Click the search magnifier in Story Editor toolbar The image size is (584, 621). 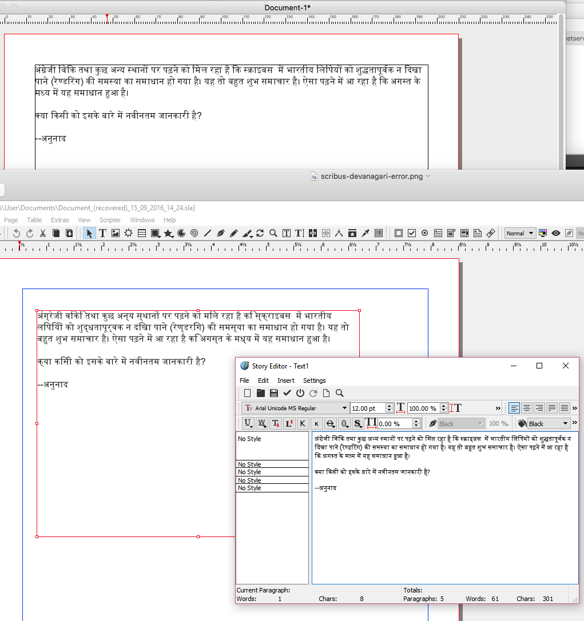coord(340,393)
